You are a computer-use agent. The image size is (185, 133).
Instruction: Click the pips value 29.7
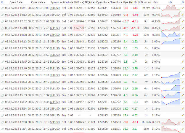(x=126, y=75)
